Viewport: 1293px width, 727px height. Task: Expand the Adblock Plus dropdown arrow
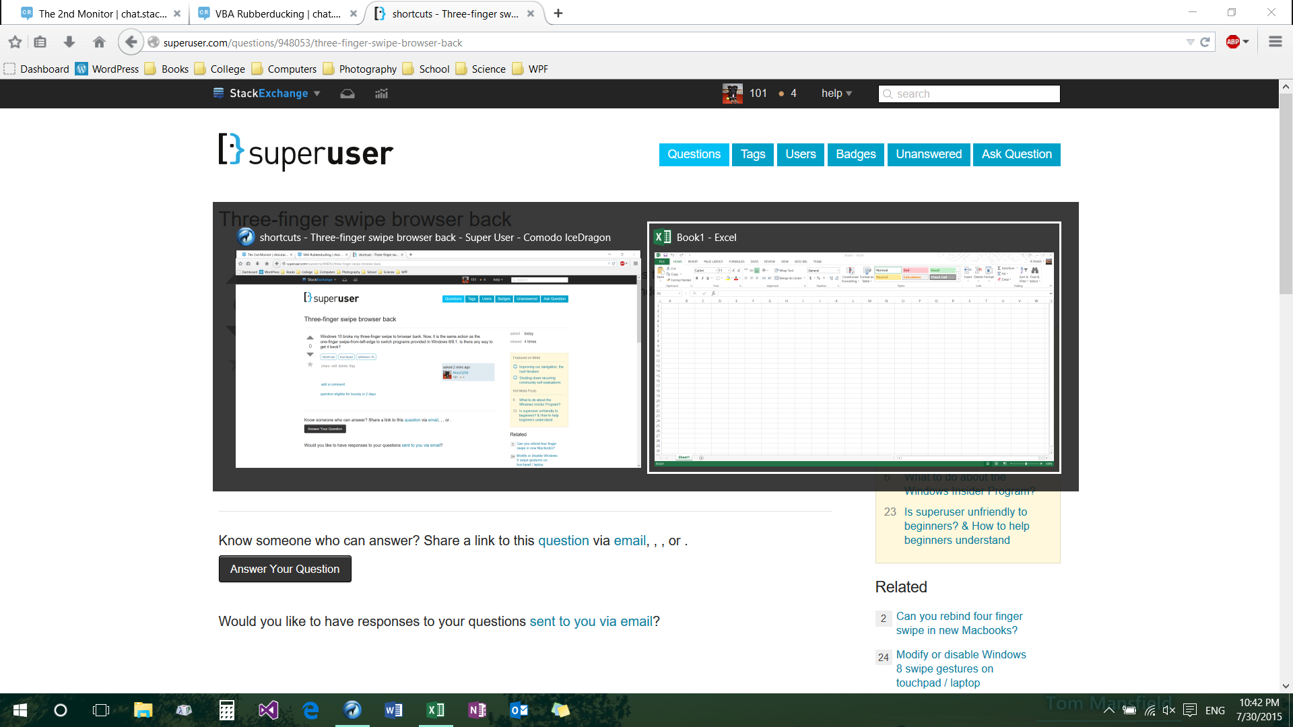pos(1246,42)
